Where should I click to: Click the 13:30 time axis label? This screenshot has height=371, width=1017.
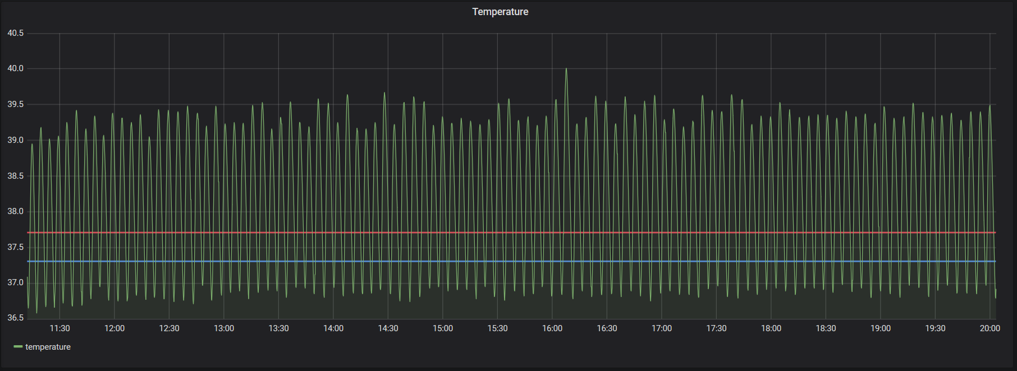278,328
